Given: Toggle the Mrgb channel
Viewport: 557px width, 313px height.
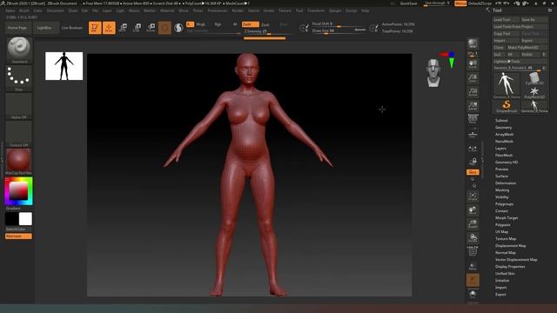Looking at the screenshot, I should tap(201, 24).
